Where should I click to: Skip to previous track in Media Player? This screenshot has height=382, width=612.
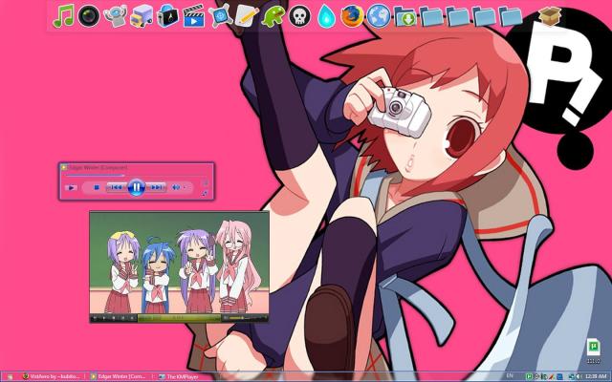click(117, 187)
